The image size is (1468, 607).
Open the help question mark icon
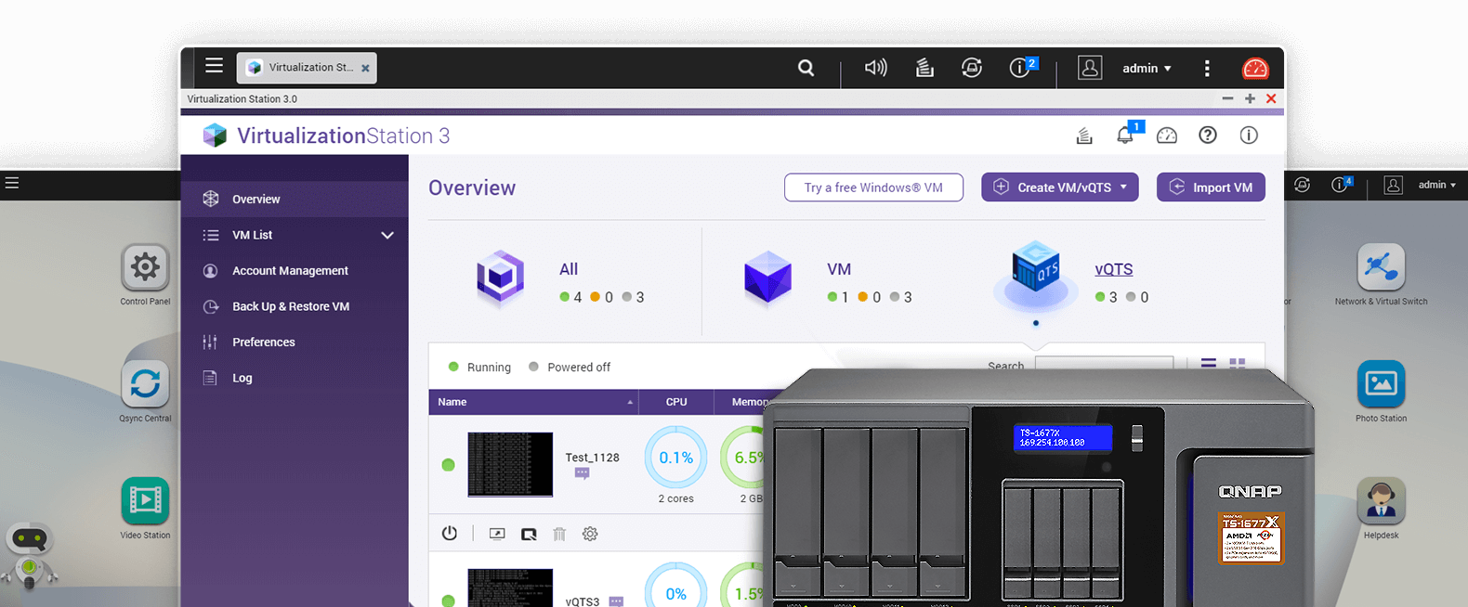[x=1208, y=136]
